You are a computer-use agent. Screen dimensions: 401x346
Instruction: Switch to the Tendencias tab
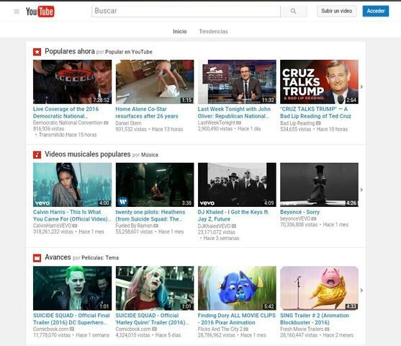[x=214, y=32]
